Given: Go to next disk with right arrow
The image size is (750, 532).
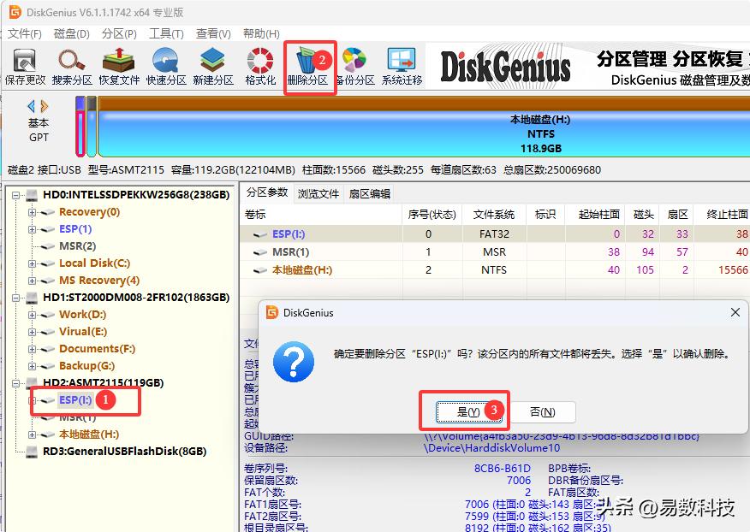Looking at the screenshot, I should pos(44,106).
